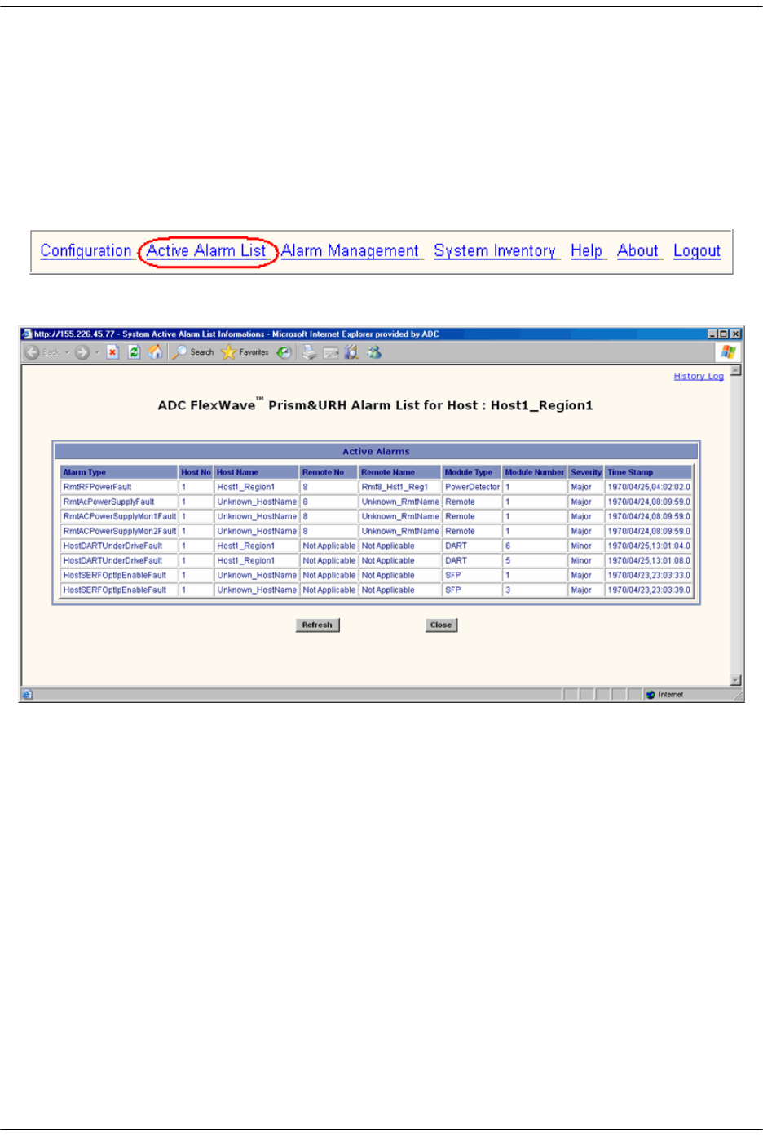Screen dimensions: 763x1136
Task: Open the History Log link
Action: [699, 376]
